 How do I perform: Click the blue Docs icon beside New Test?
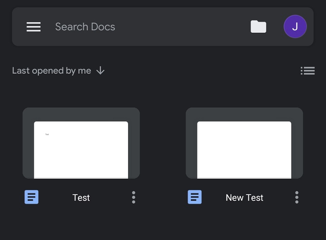click(195, 197)
